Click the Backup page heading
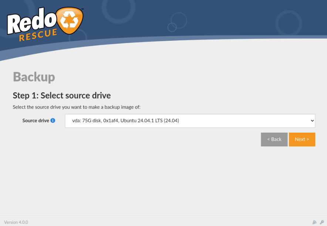Viewport: 327px width, 226px height. click(x=34, y=77)
